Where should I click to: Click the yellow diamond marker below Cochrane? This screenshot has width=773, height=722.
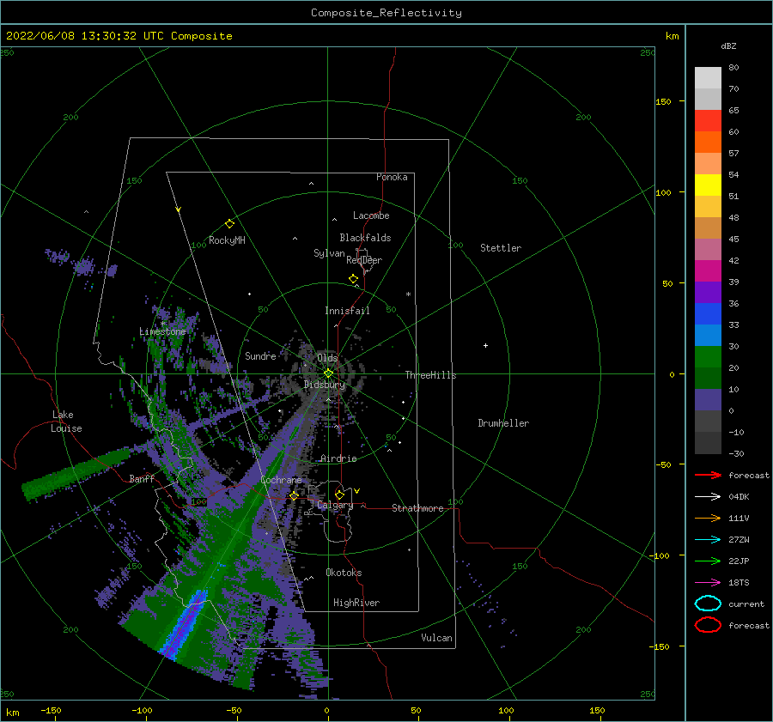295,495
